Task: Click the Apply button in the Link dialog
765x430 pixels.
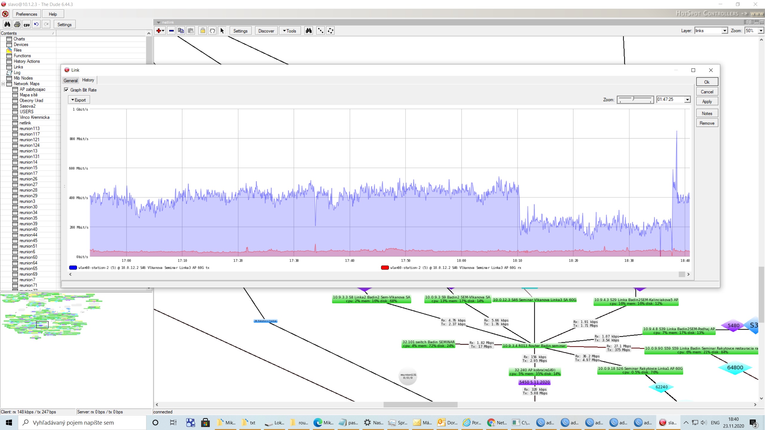Action: pyautogui.click(x=706, y=101)
